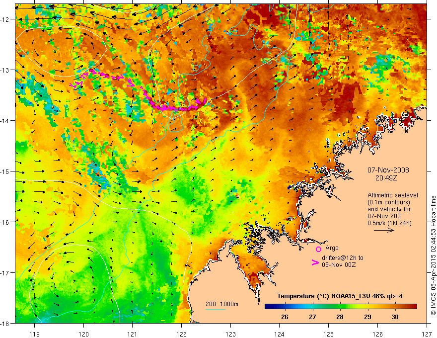The image size is (437, 338).
Task: Click the 127 longitude axis label
Action: (427, 334)
